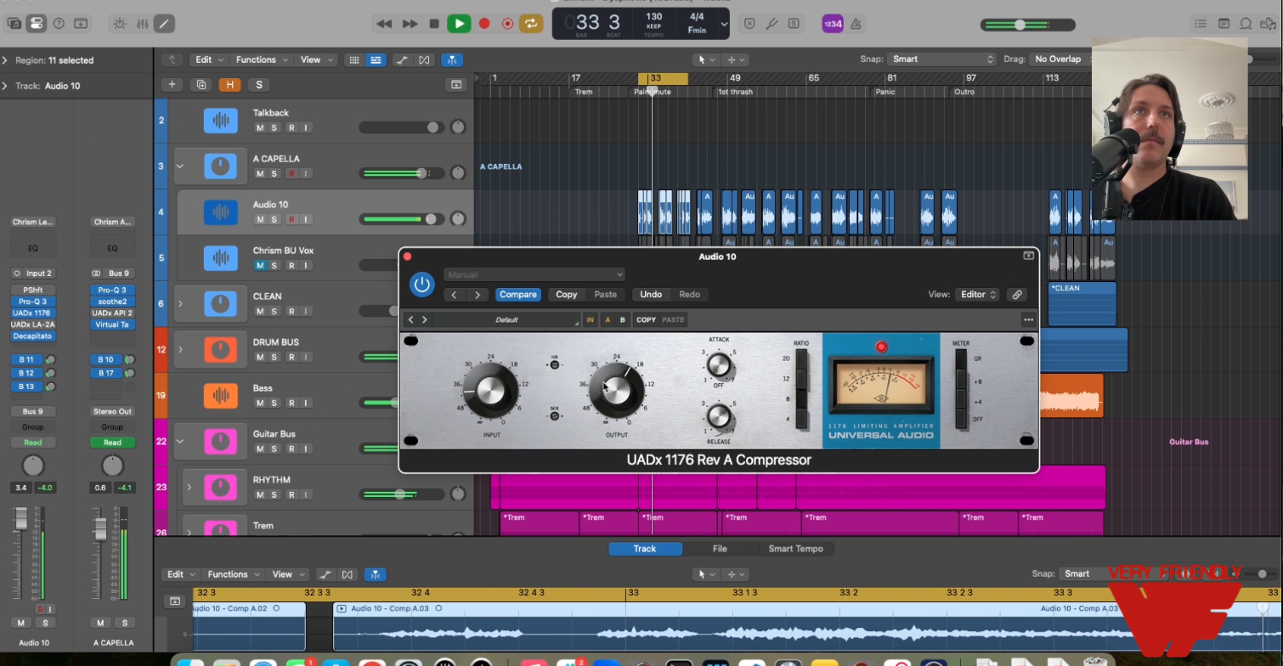Select the 1176 ratio 4 button
This screenshot has height=666, width=1283.
point(801,419)
